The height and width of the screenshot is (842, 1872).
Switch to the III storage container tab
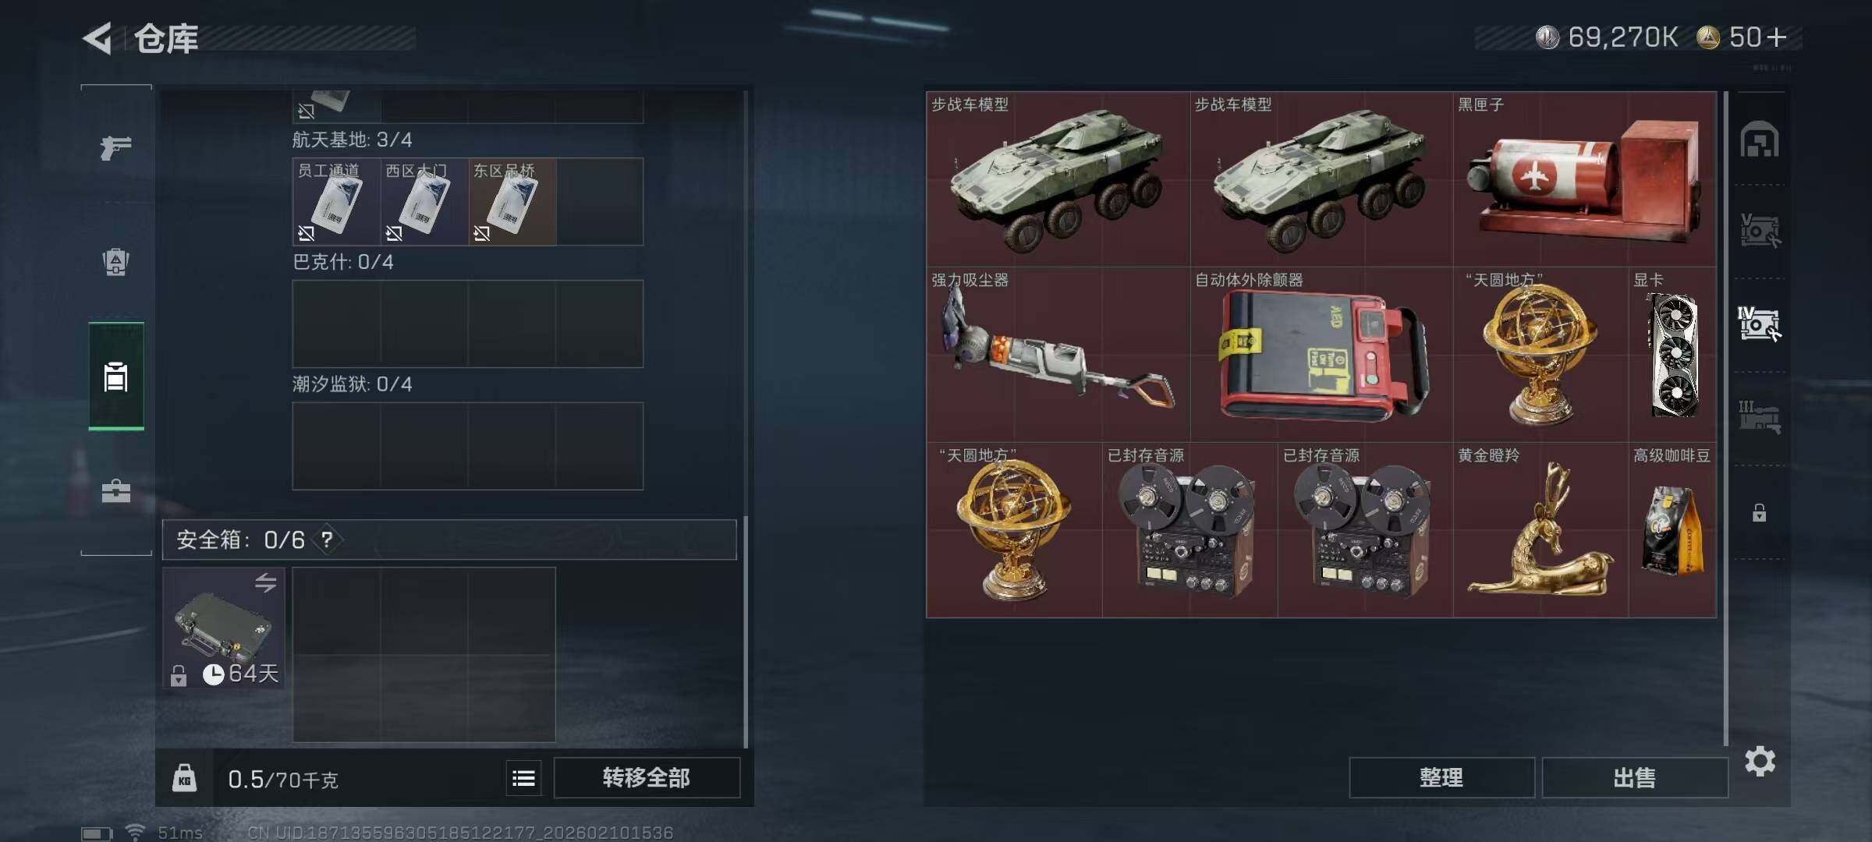pos(1759,416)
